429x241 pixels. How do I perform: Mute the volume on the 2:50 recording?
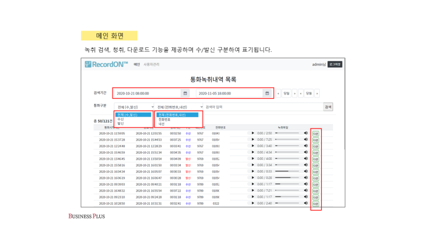306,133
